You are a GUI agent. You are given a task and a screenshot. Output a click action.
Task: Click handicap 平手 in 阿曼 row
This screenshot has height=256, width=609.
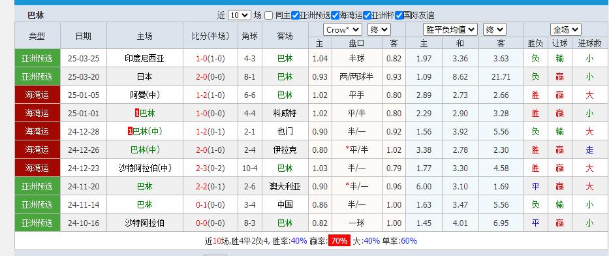pos(356,95)
